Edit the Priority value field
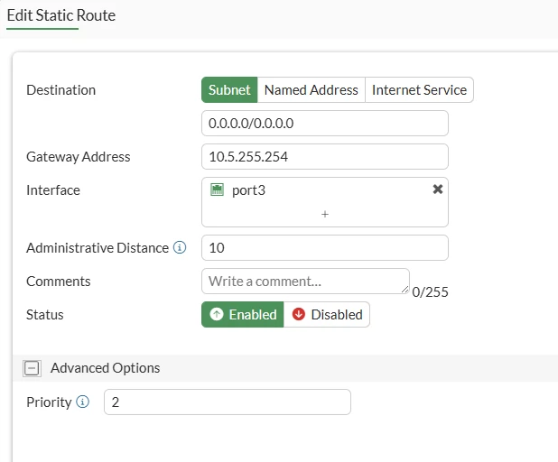The height and width of the screenshot is (462, 558). pos(227,402)
